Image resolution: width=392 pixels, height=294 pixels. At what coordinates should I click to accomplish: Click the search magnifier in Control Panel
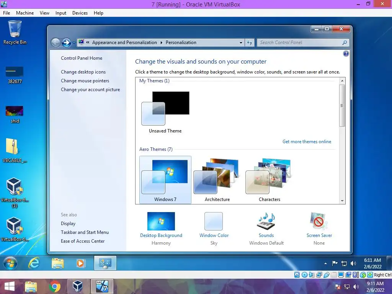(345, 42)
